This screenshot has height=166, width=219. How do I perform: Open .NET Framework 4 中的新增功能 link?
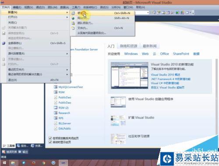coord(171,79)
